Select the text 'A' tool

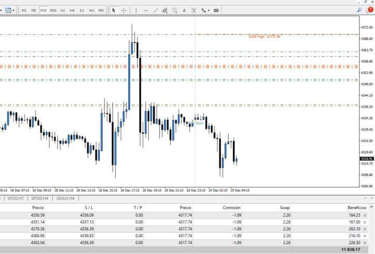(184, 10)
